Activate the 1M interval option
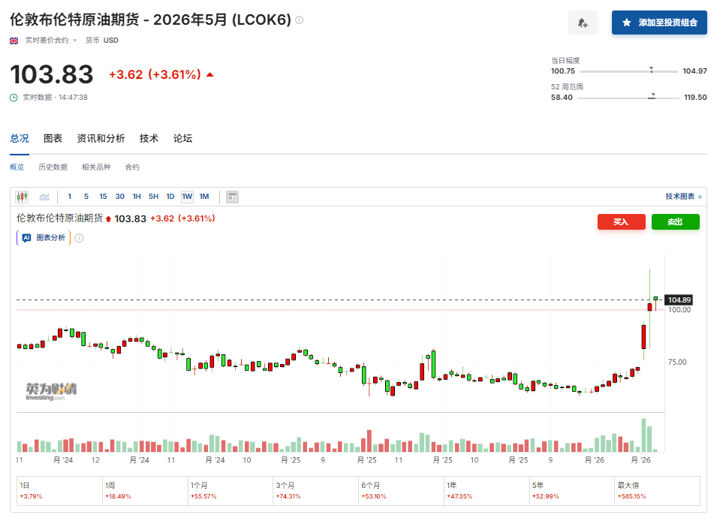The image size is (726, 518). point(204,196)
